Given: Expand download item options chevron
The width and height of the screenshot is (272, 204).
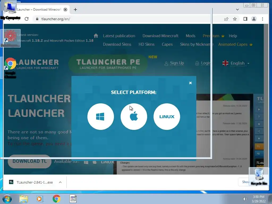Looking at the screenshot, I should [60, 182].
